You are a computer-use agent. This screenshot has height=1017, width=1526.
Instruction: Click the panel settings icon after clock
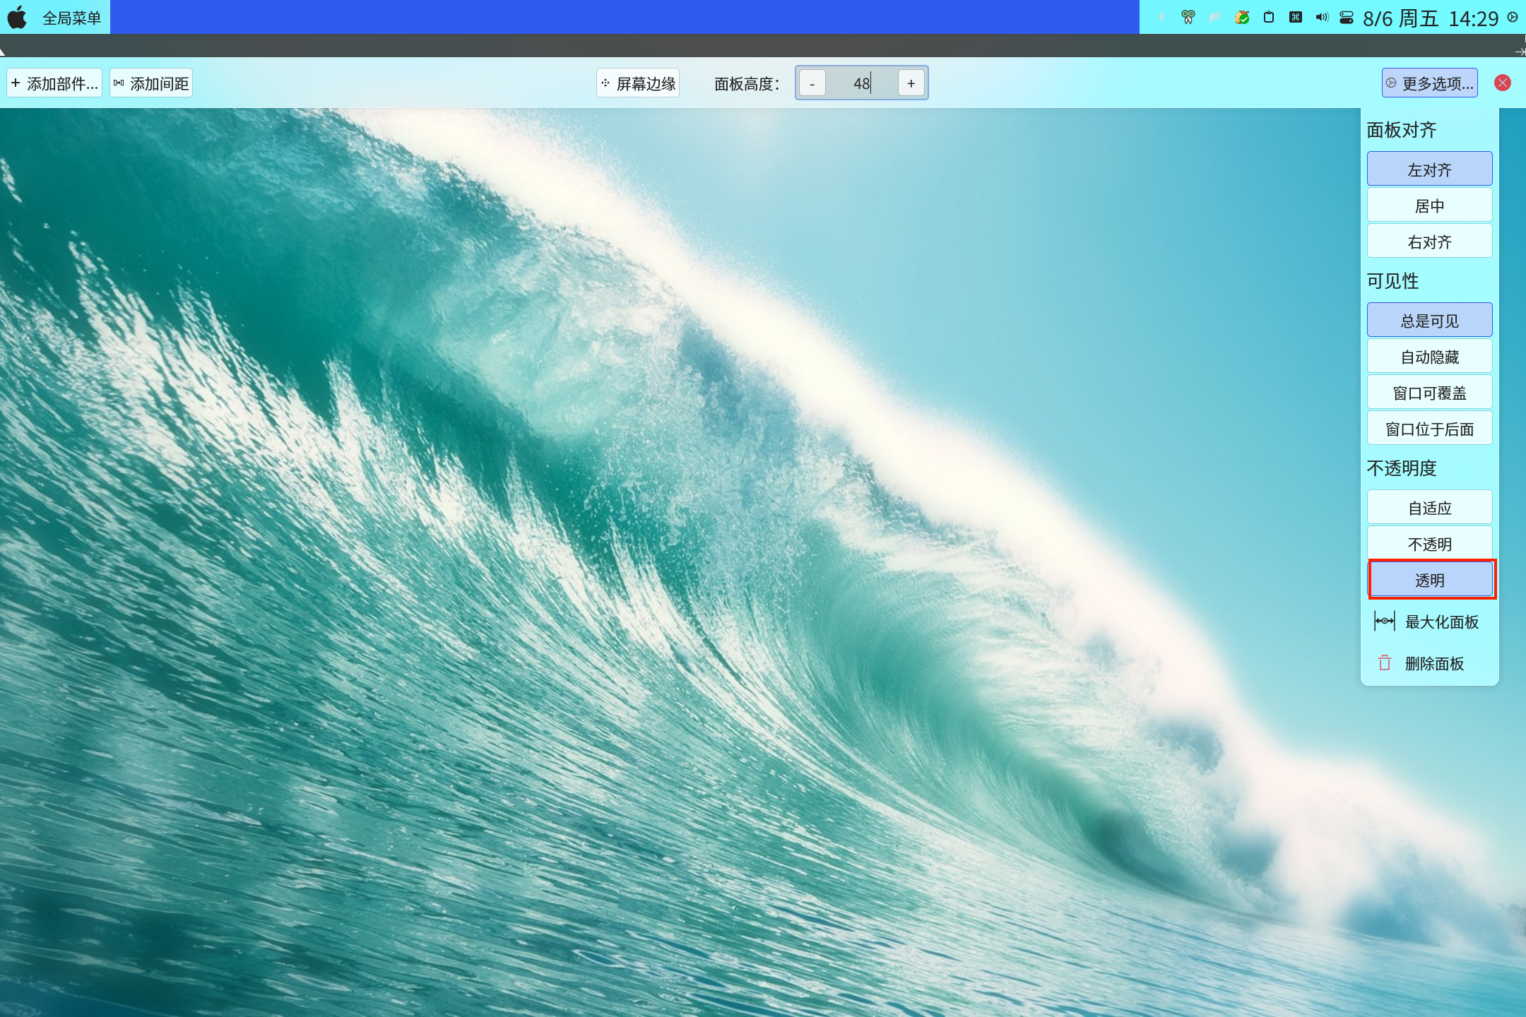pos(1513,18)
